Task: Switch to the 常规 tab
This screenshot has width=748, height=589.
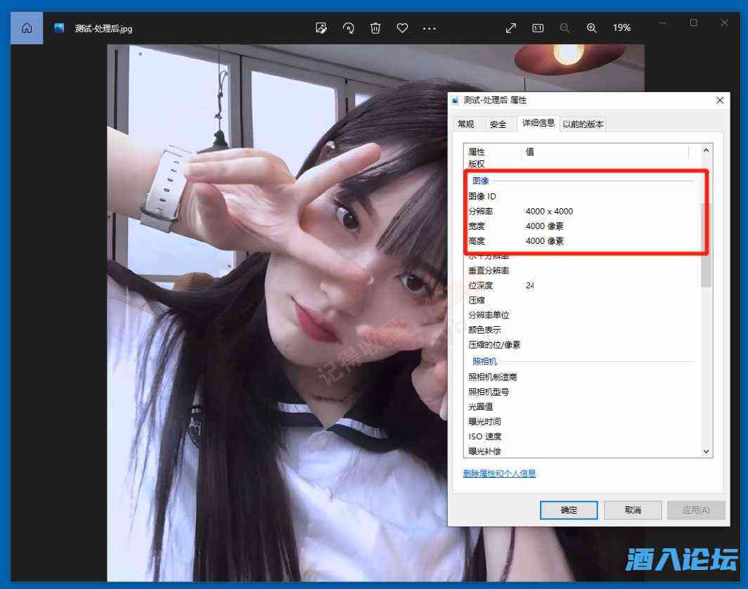Action: click(465, 124)
